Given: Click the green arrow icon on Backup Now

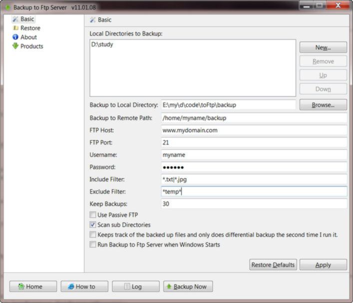Looking at the screenshot, I should point(169,286).
